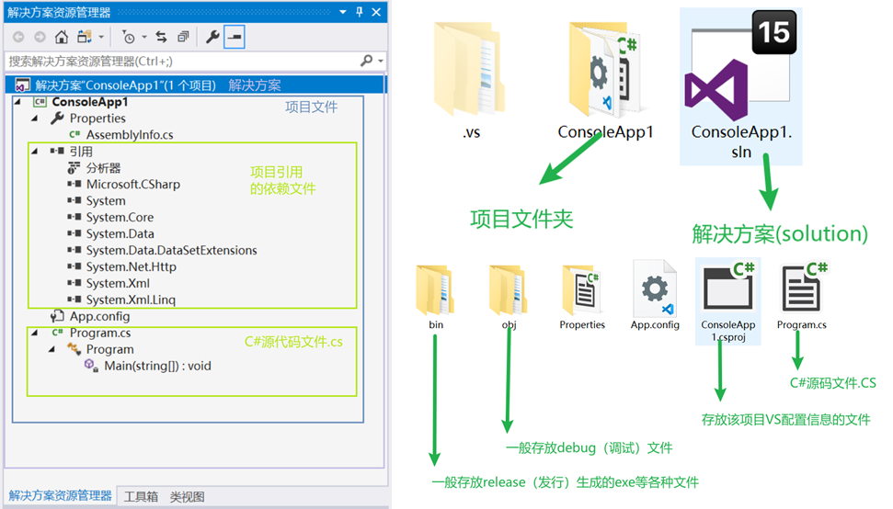Viewport: 893px width, 509px height.
Task: Select the obj folder icon
Action: coord(508,290)
